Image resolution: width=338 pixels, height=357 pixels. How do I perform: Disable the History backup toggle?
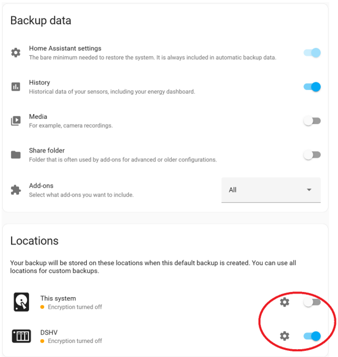tap(312, 87)
